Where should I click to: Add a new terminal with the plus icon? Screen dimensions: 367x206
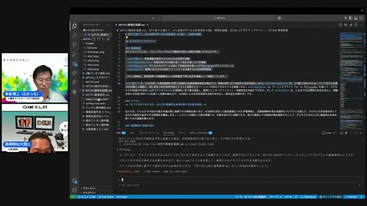[334, 133]
